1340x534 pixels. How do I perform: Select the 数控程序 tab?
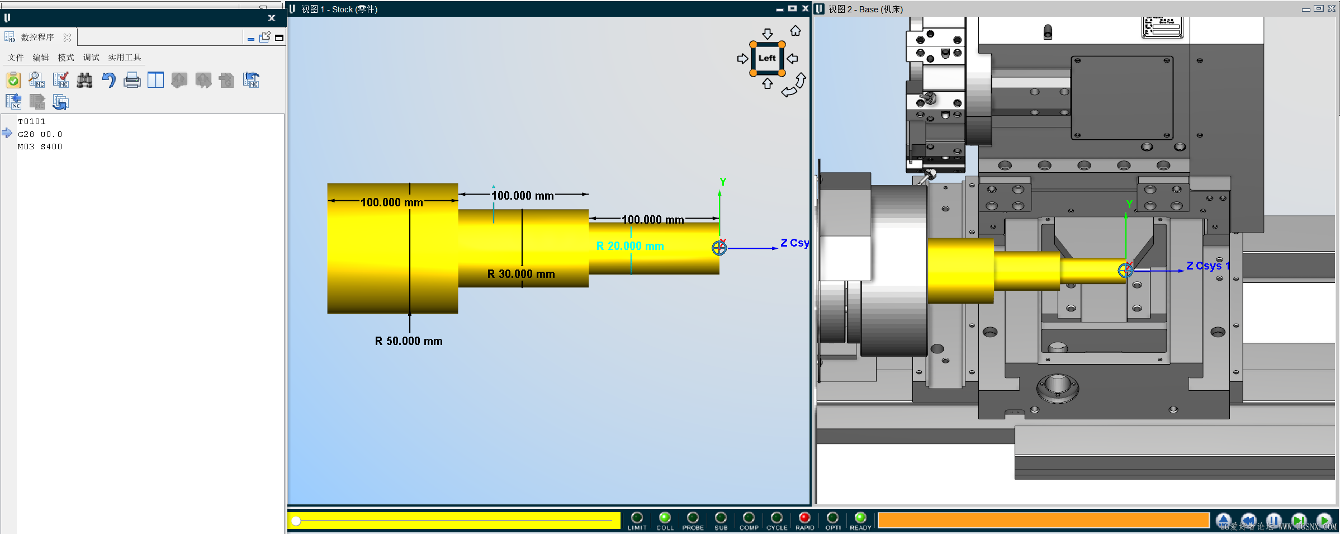[x=37, y=37]
